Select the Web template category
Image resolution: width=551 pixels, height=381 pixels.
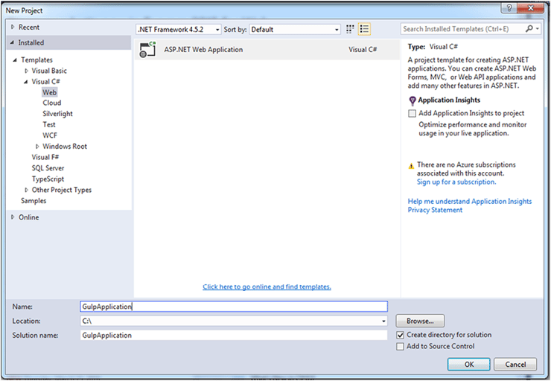click(50, 92)
